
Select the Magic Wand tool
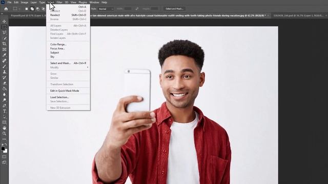(x=4, y=38)
